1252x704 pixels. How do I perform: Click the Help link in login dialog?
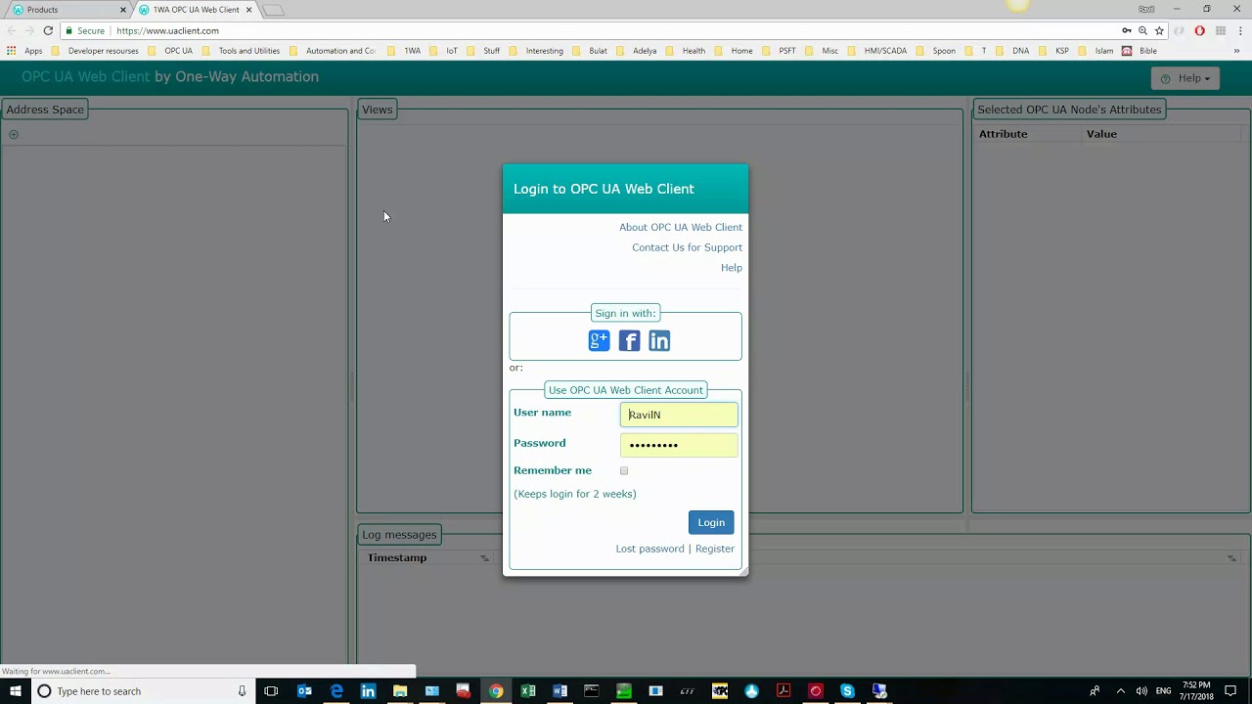[732, 268]
